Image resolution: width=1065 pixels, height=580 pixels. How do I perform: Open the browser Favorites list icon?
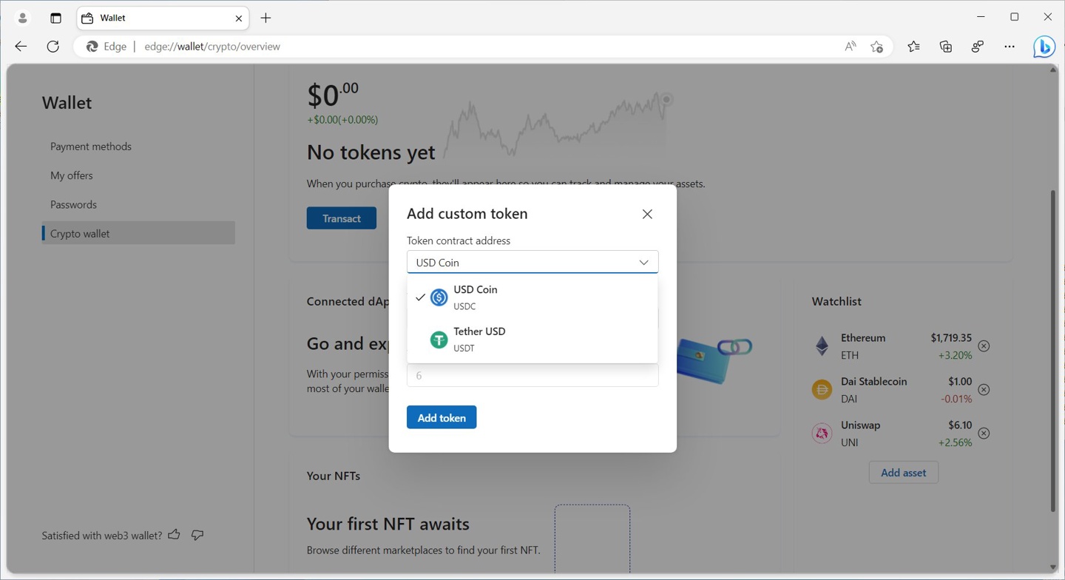coord(913,47)
